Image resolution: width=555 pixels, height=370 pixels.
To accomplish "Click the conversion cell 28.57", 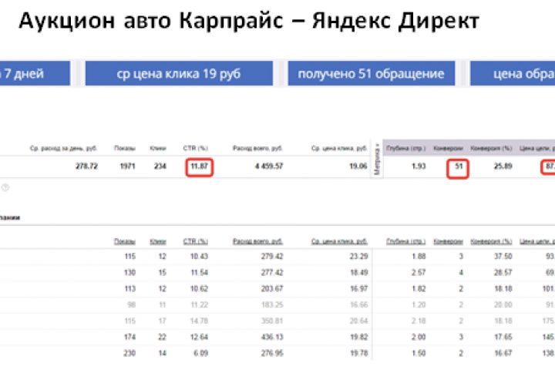I will click(503, 272).
